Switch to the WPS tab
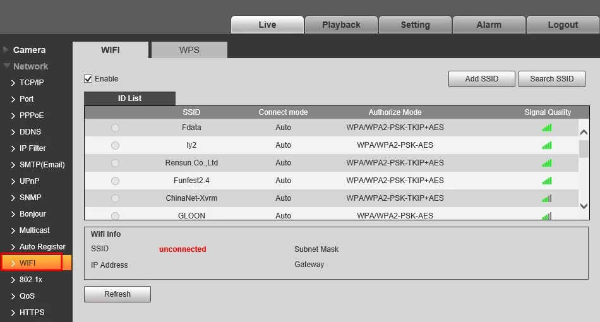The height and width of the screenshot is (322, 600). pyautogui.click(x=189, y=50)
